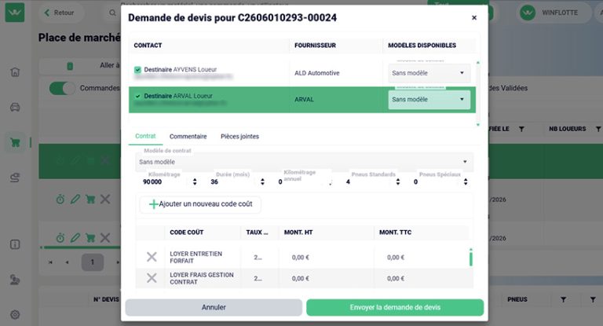Toggle the Commandes switch

tap(62, 88)
